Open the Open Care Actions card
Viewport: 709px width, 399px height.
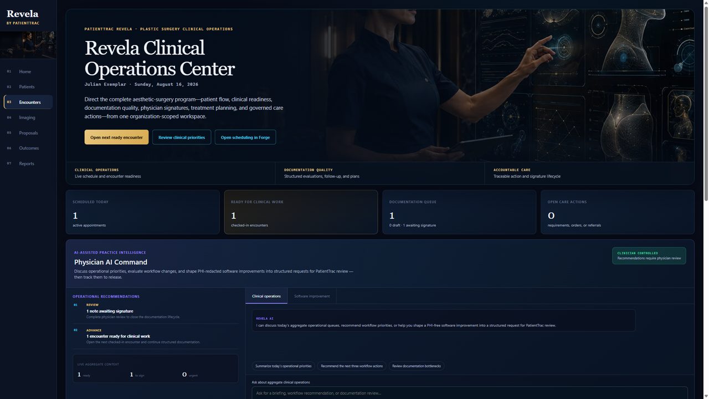click(x=618, y=212)
